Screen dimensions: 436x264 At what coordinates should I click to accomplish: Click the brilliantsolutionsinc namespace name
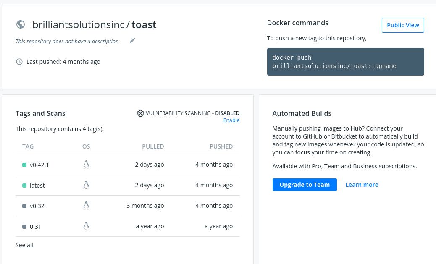coord(79,24)
